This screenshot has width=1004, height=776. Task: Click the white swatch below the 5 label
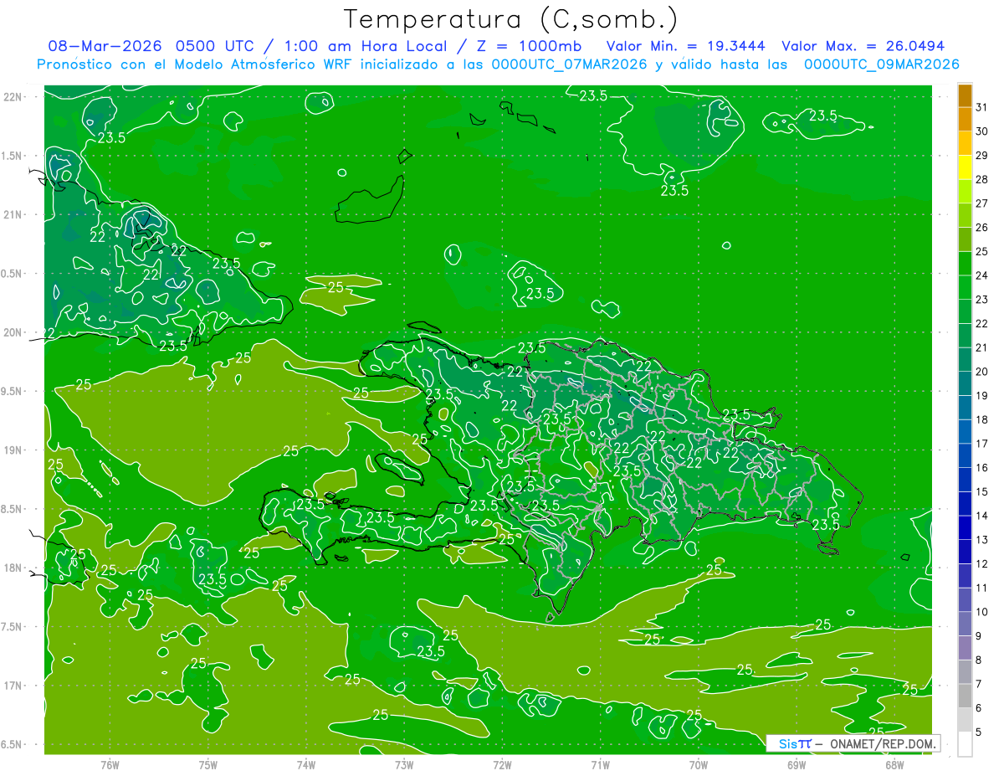pos(965,744)
